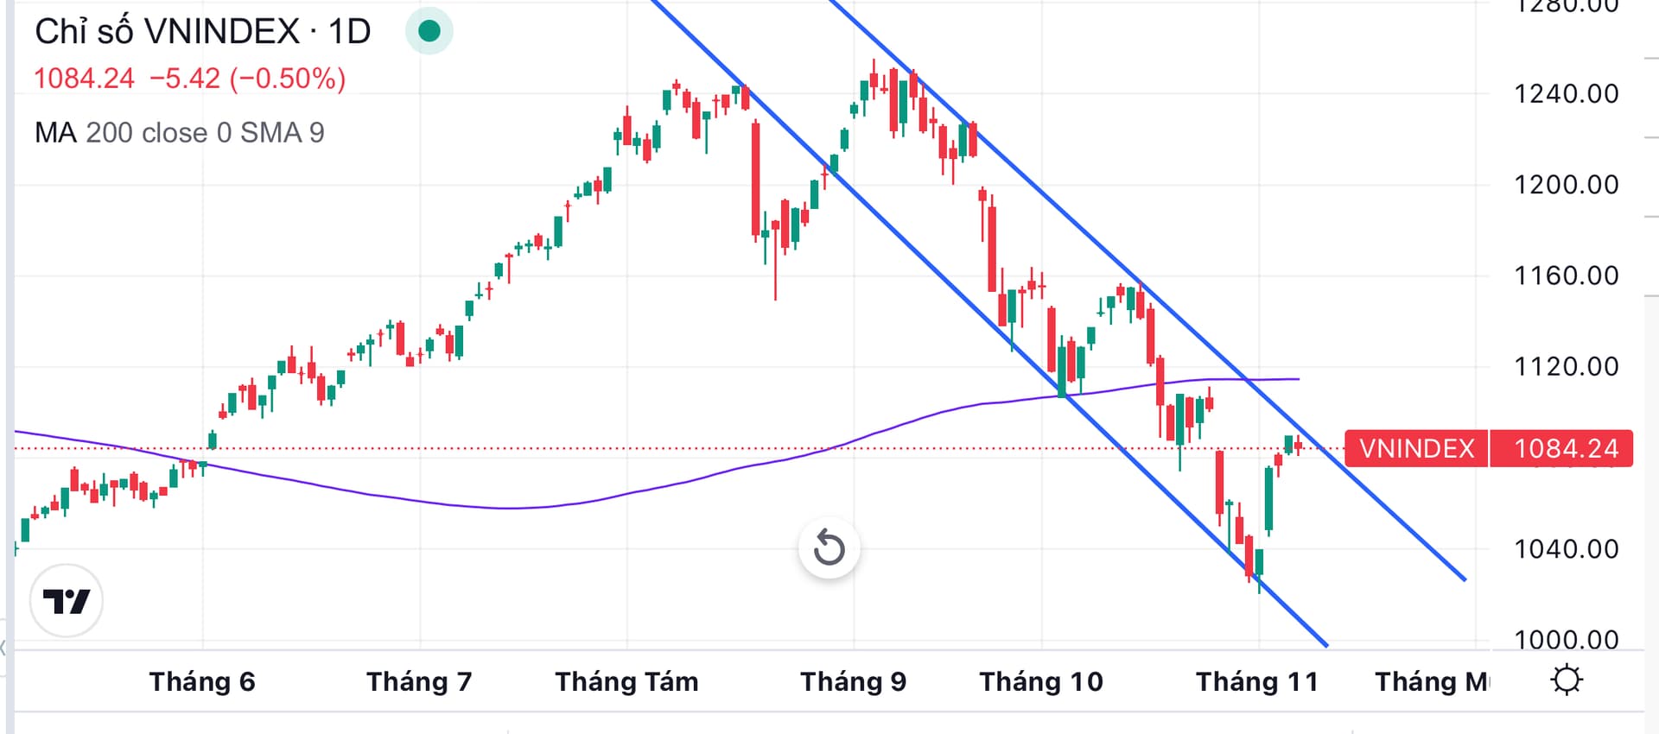Click Tháng Tám on the time axis
The image size is (1659, 734).
click(626, 682)
